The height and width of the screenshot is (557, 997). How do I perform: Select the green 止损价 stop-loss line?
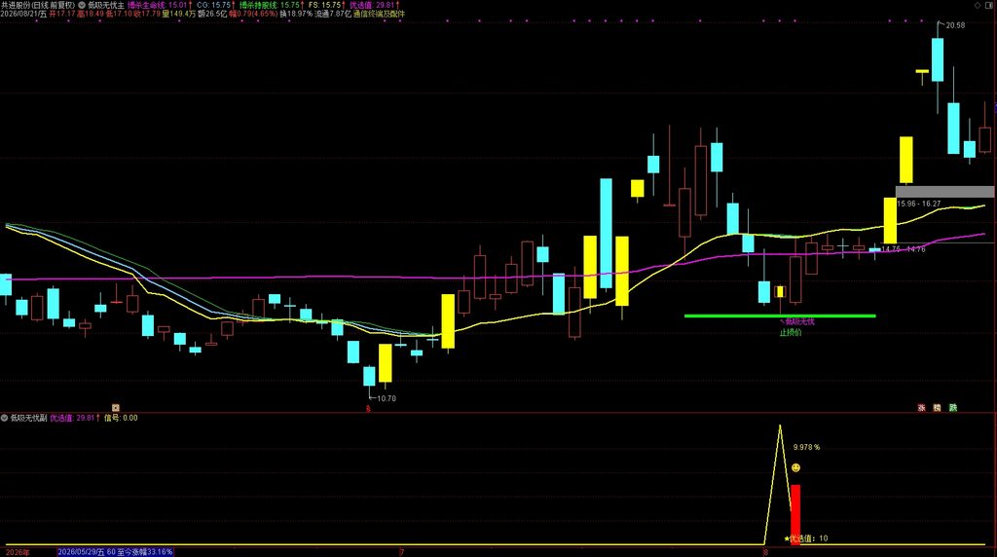(x=780, y=316)
